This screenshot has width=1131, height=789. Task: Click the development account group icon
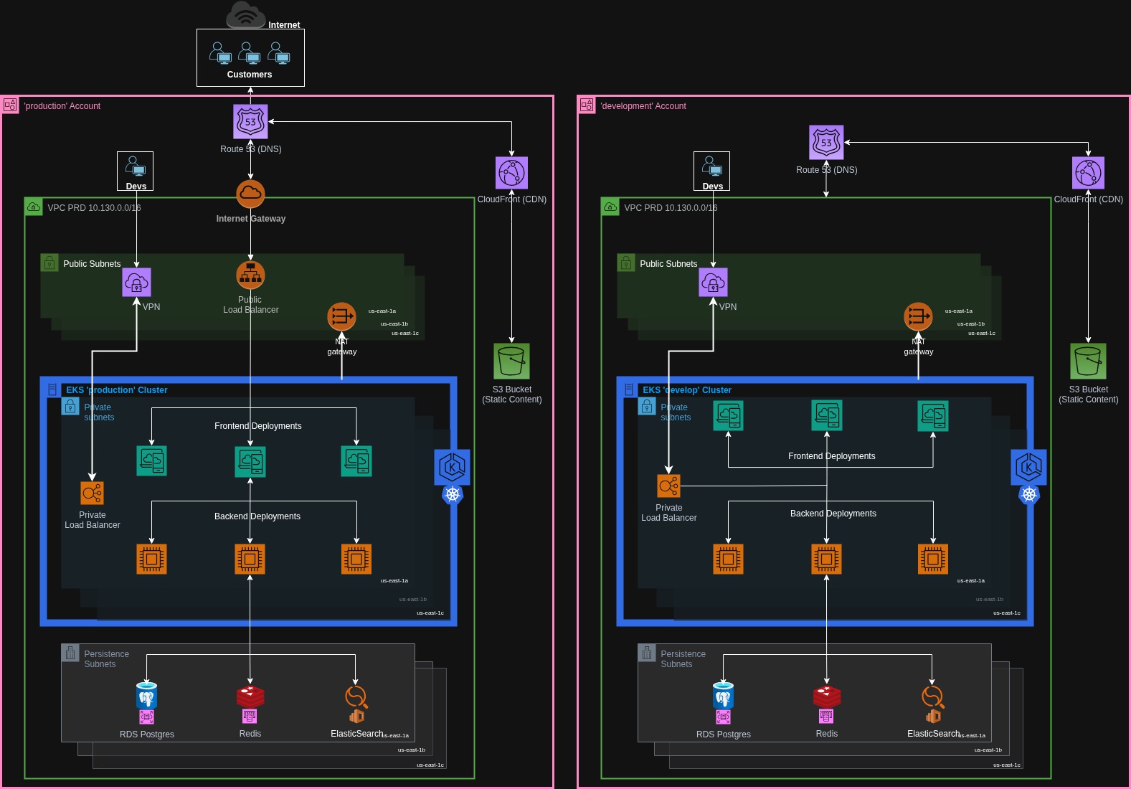point(587,105)
